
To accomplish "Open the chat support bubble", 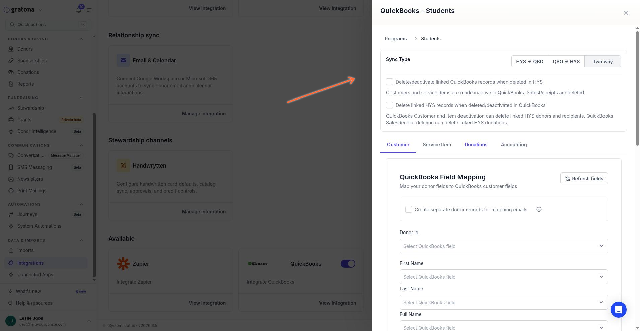I will [618, 310].
